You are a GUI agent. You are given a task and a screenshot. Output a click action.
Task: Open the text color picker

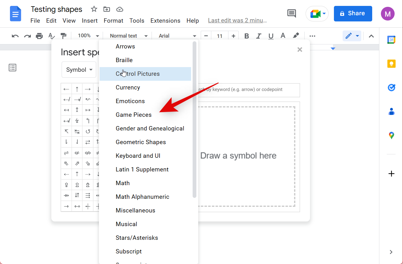283,36
